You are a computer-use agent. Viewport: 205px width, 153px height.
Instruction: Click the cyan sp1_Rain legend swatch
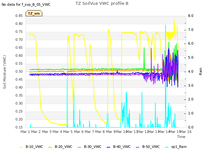(167, 147)
